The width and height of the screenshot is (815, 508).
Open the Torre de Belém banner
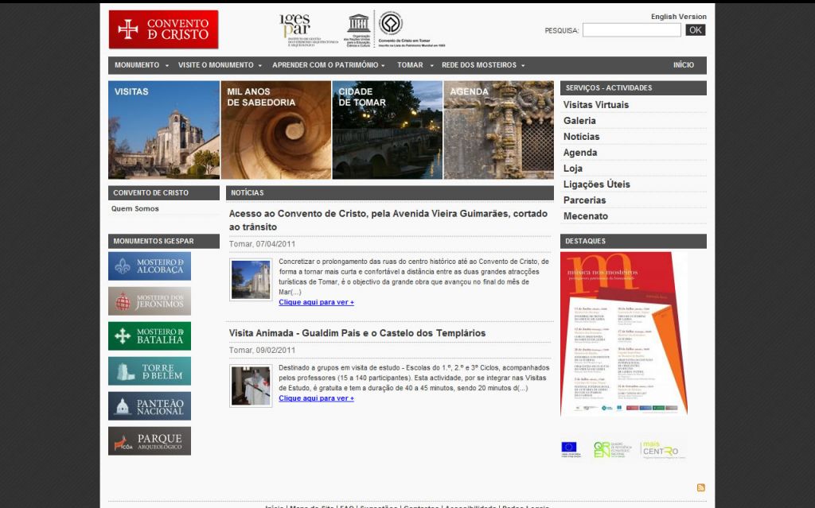coord(150,371)
